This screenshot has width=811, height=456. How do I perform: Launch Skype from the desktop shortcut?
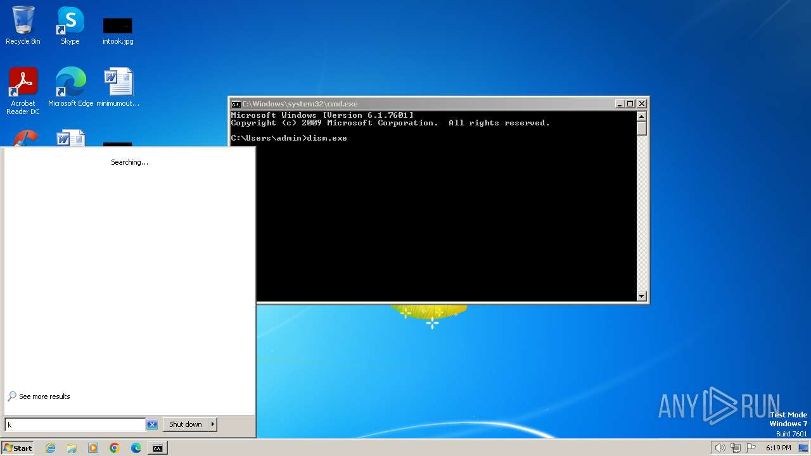[x=70, y=25]
